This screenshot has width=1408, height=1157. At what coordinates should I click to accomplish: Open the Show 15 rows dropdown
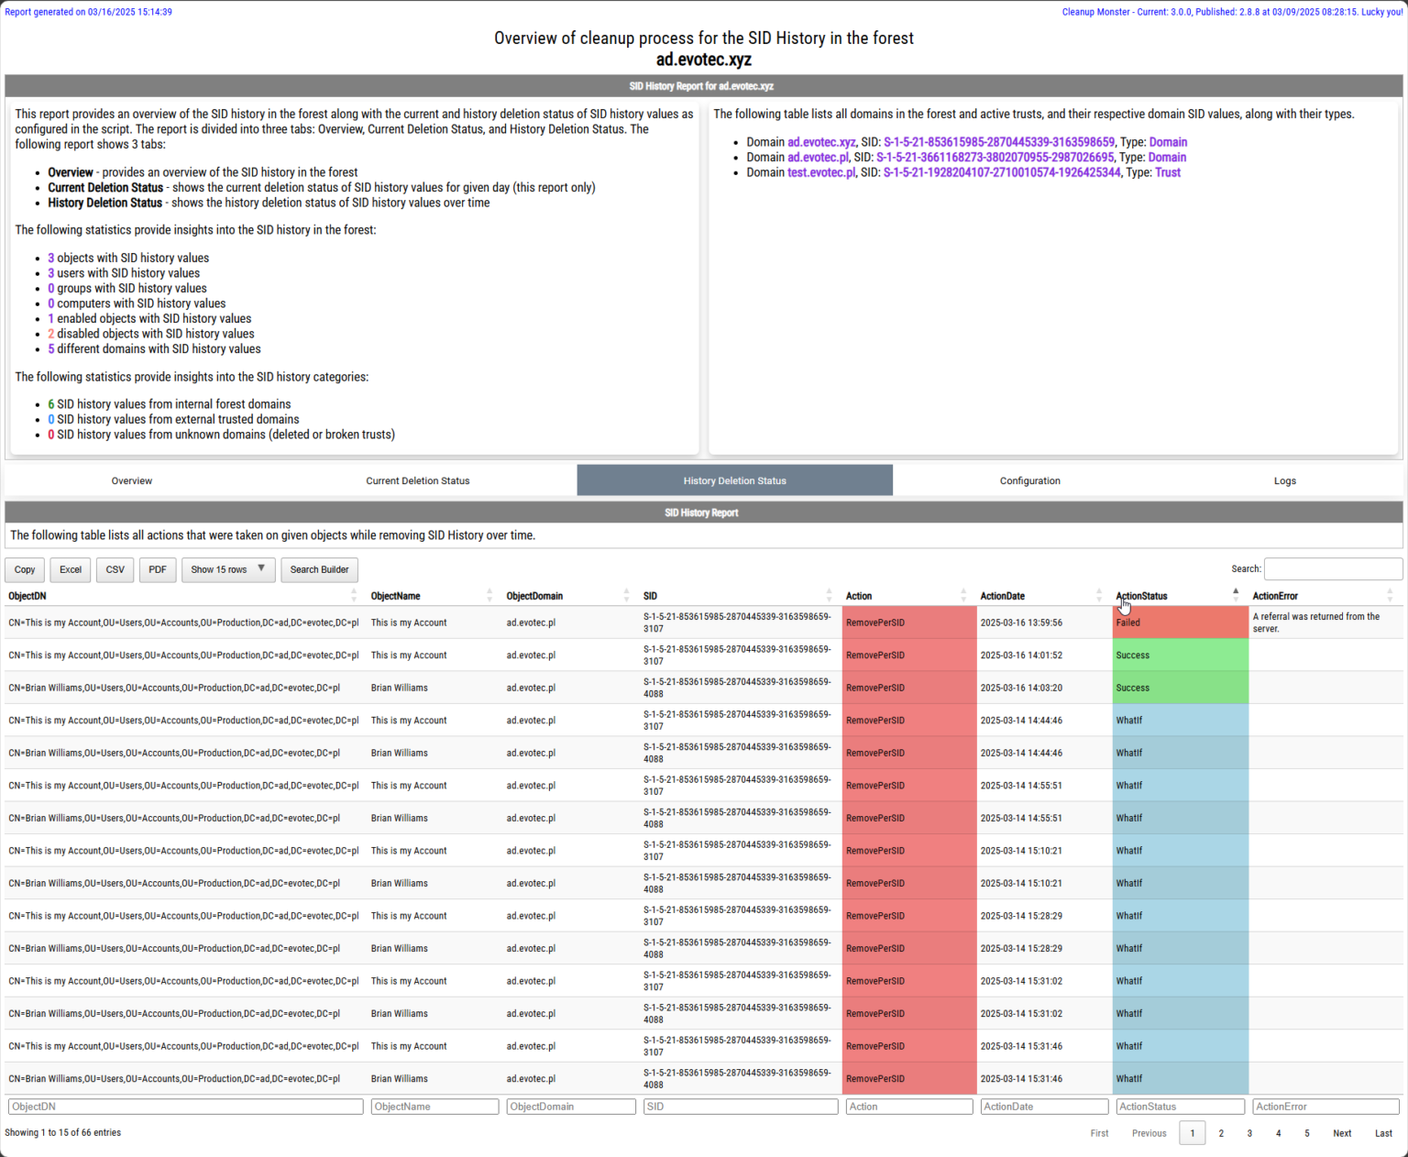(x=227, y=569)
